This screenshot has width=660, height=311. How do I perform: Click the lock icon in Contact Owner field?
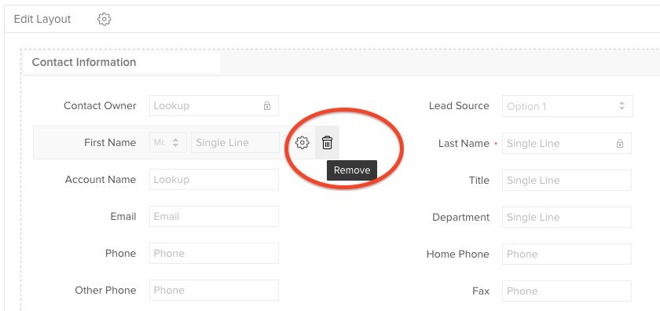[267, 106]
